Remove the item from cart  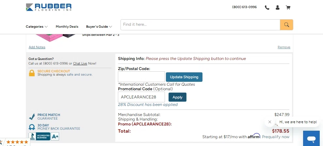click(x=284, y=47)
